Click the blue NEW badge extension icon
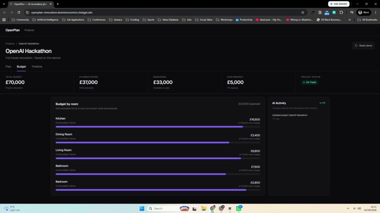The height and width of the screenshot is (213, 380). click(327, 13)
